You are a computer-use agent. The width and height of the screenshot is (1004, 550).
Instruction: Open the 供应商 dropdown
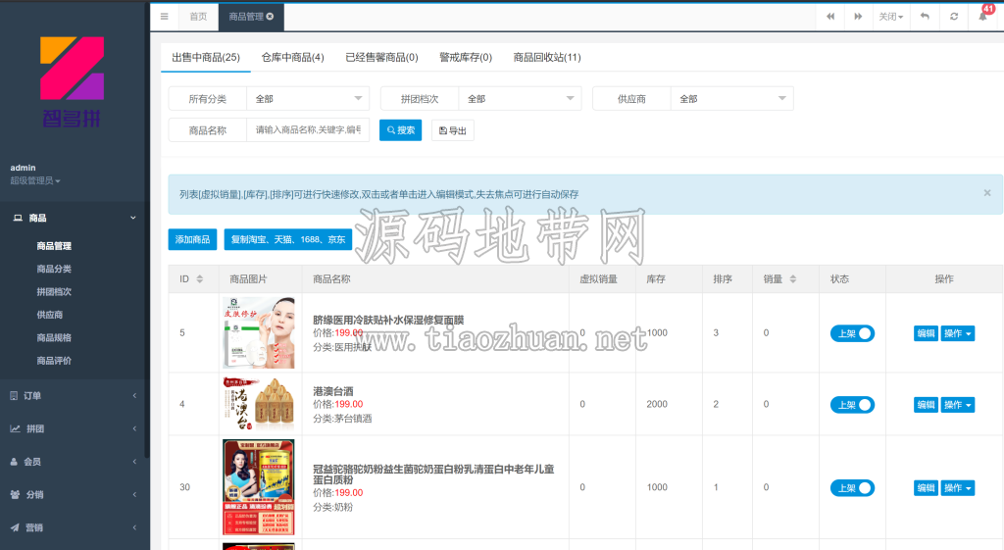pyautogui.click(x=731, y=99)
